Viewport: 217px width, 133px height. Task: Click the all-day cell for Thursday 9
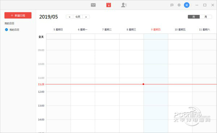156,37
